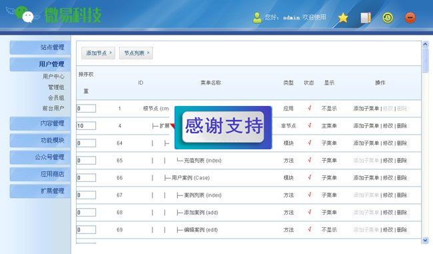Screen dimensions: 433x254
Task: Expand the 功能模块 sidebar section
Action: [41, 140]
